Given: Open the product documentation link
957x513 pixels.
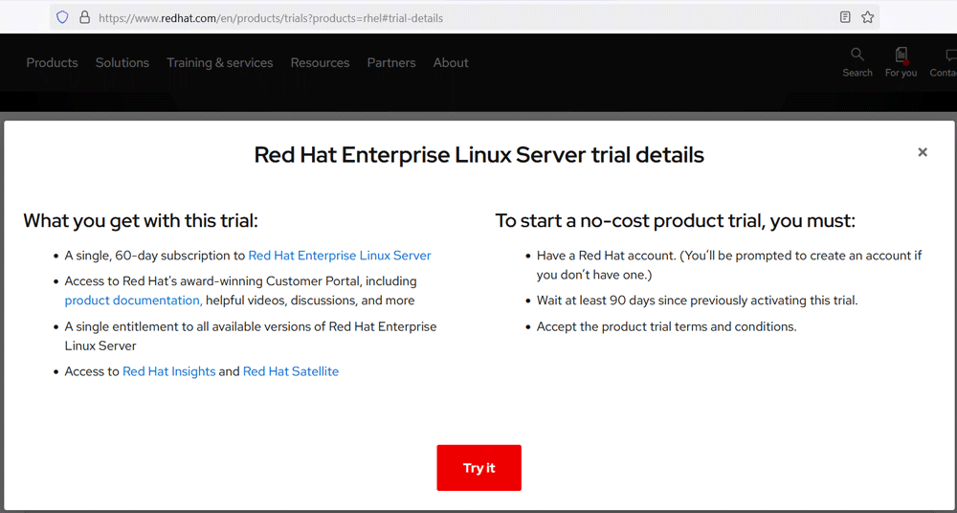Looking at the screenshot, I should tap(134, 301).
